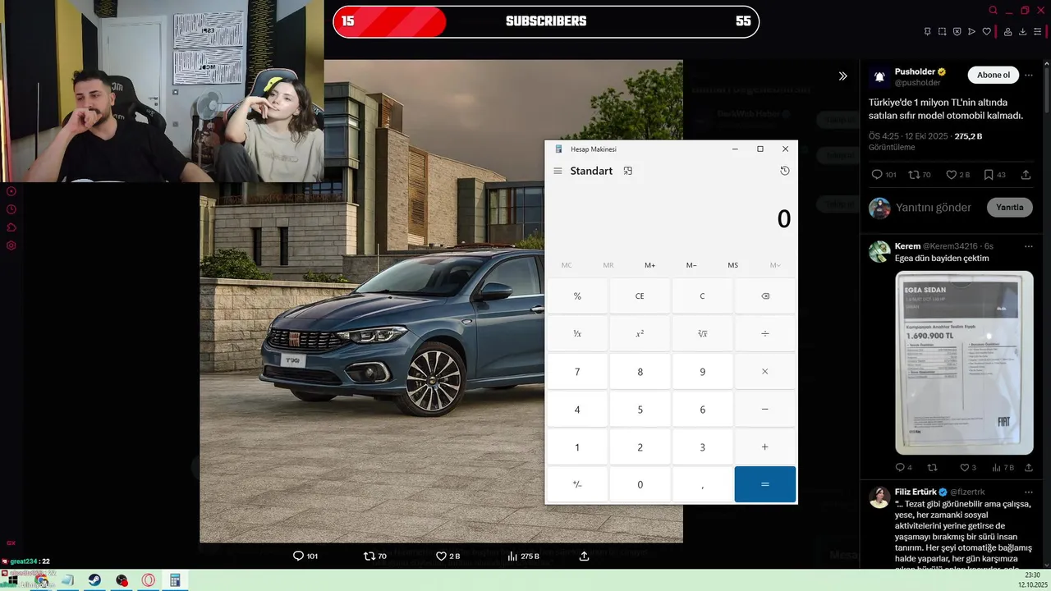Viewport: 1051px width, 591px height.
Task: Click the downloads icon in browser toolbar
Action: coord(1023,31)
